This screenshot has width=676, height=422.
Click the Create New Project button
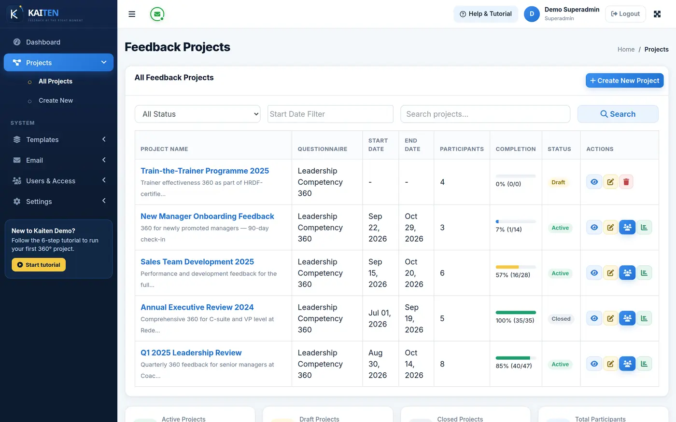coord(624,81)
